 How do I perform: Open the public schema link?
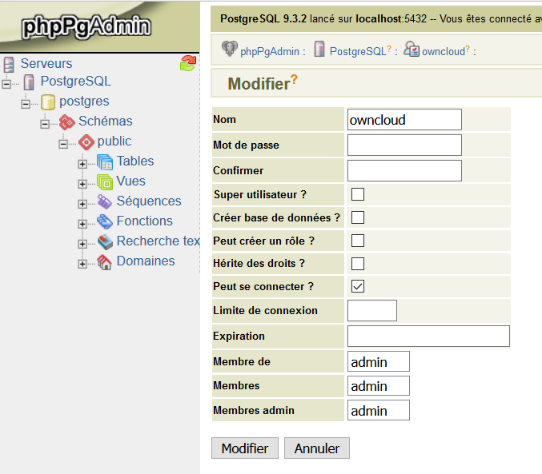click(x=114, y=141)
